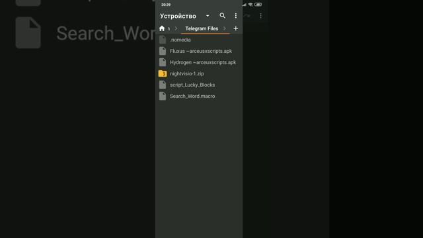Go to the home folder icon
The width and height of the screenshot is (423, 238).
(x=162, y=28)
